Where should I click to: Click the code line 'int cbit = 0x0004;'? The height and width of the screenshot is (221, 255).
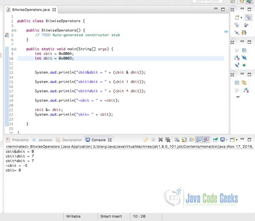pyautogui.click(x=54, y=54)
